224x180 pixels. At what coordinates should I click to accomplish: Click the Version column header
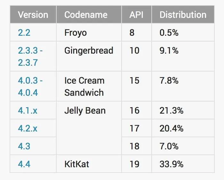[x=33, y=14]
